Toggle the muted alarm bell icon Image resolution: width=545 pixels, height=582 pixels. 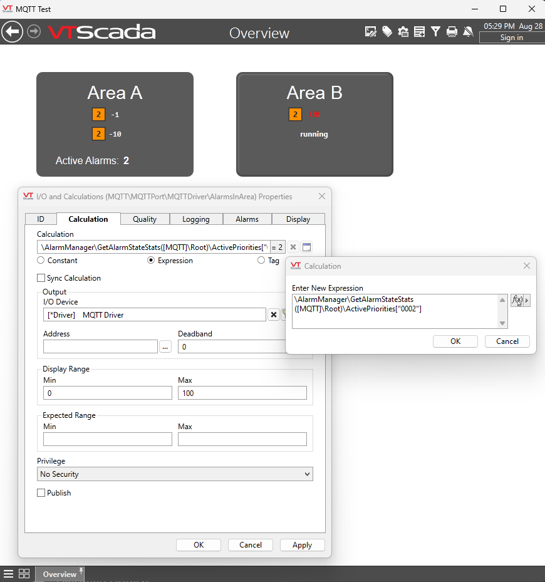click(468, 32)
